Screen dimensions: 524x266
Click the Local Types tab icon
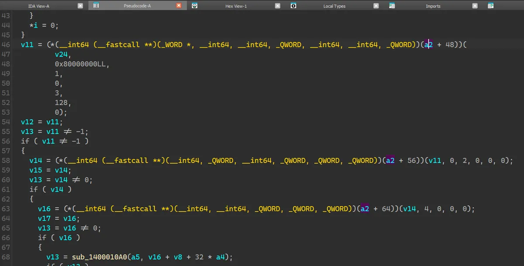293,6
